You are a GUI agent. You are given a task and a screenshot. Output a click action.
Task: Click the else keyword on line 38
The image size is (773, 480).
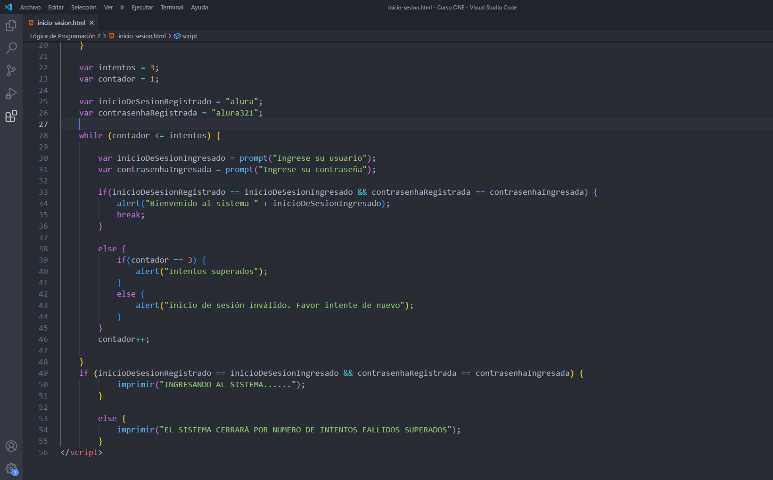coord(107,249)
